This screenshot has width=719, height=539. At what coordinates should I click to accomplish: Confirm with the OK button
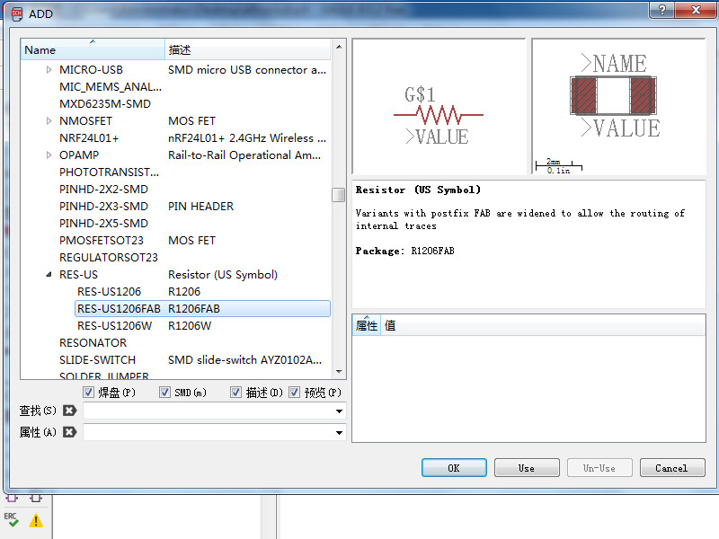(x=454, y=468)
